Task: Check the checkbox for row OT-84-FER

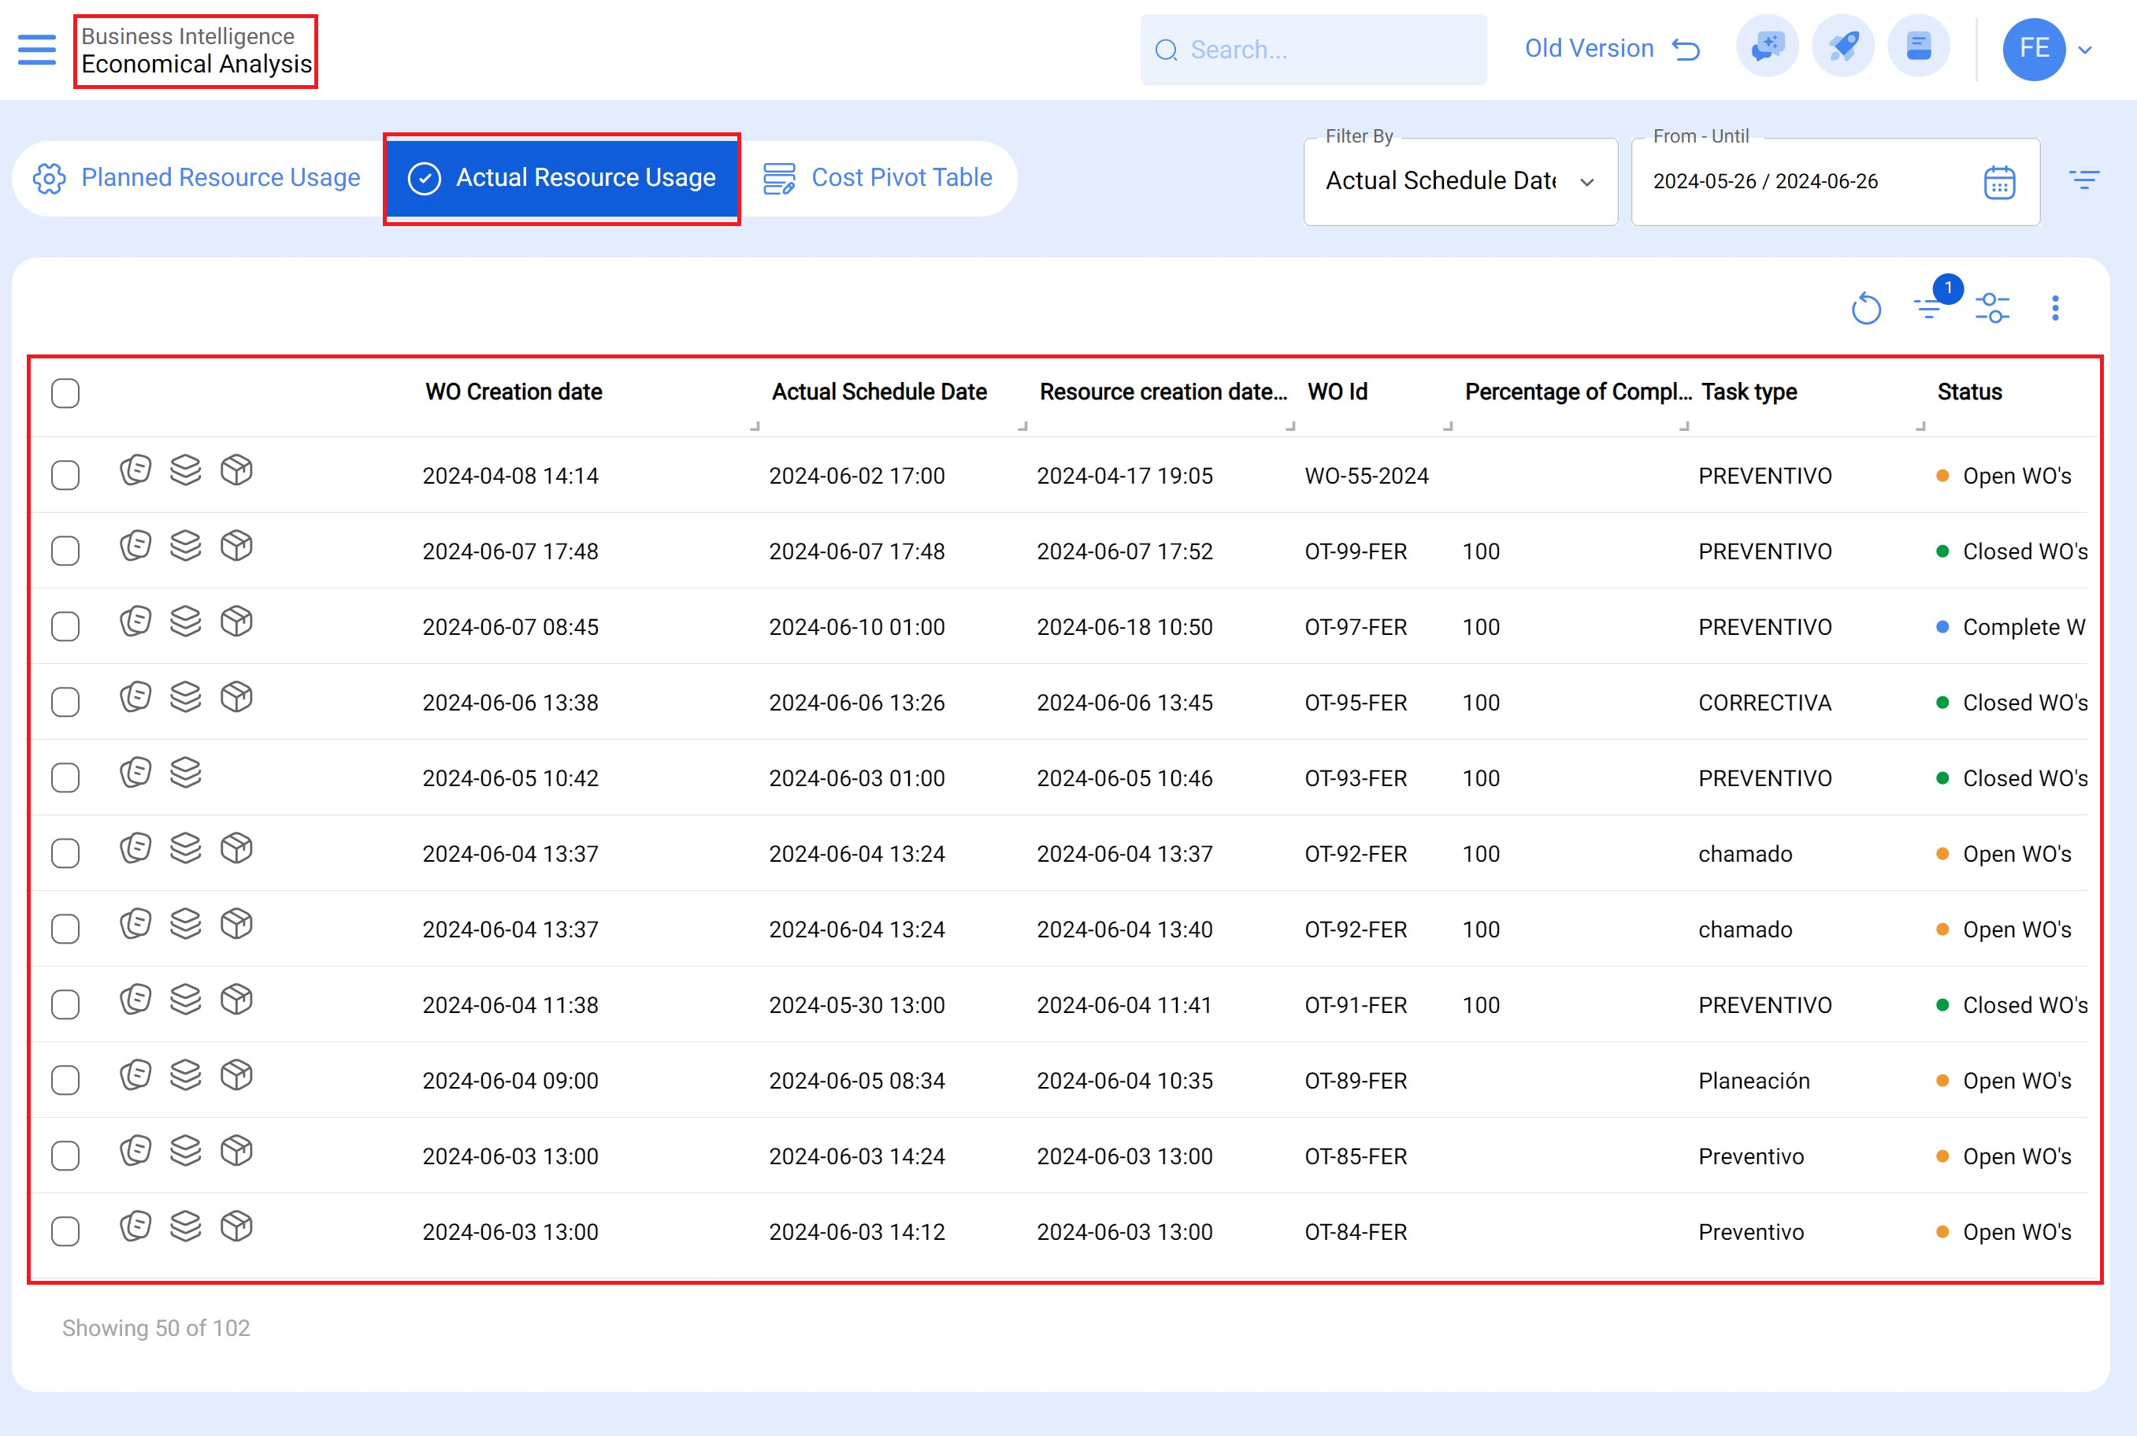Action: [65, 1232]
